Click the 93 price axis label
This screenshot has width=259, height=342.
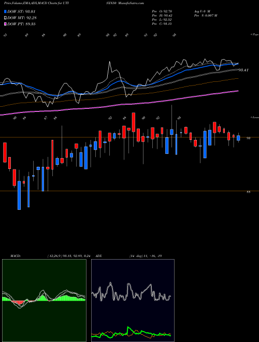248,138
